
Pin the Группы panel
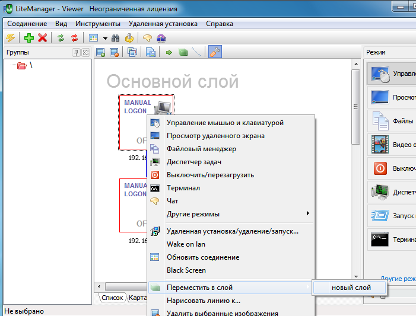(x=76, y=53)
